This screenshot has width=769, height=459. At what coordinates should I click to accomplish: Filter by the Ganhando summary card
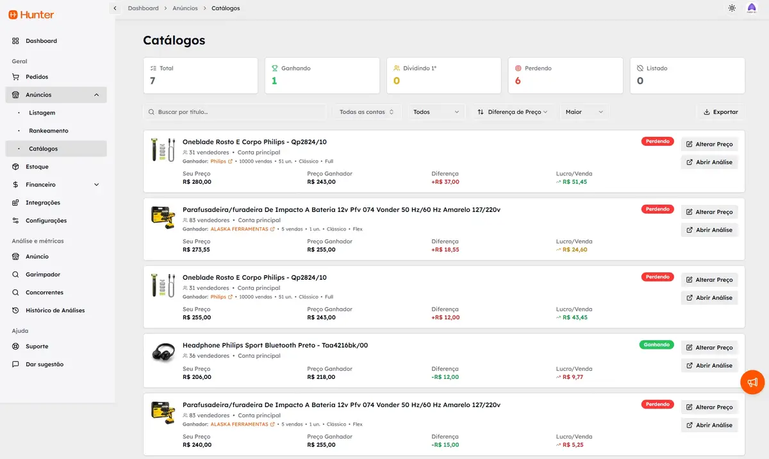click(x=322, y=76)
